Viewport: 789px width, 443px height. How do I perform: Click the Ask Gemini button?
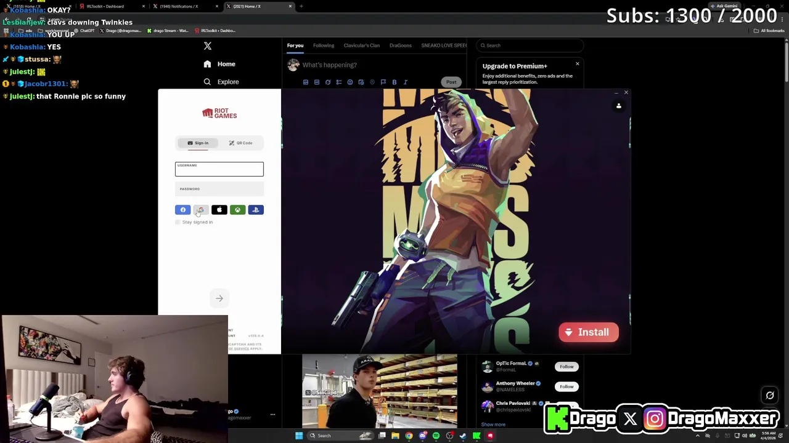coord(724,6)
